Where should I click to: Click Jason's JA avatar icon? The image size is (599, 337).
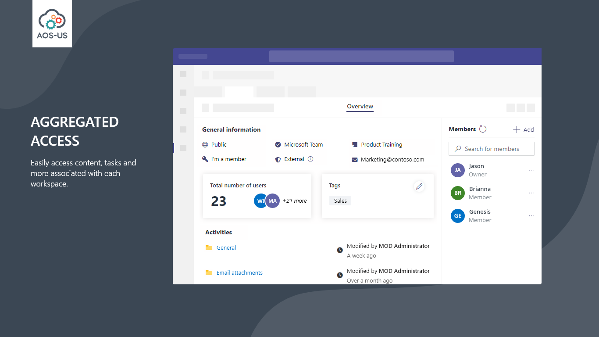click(458, 170)
